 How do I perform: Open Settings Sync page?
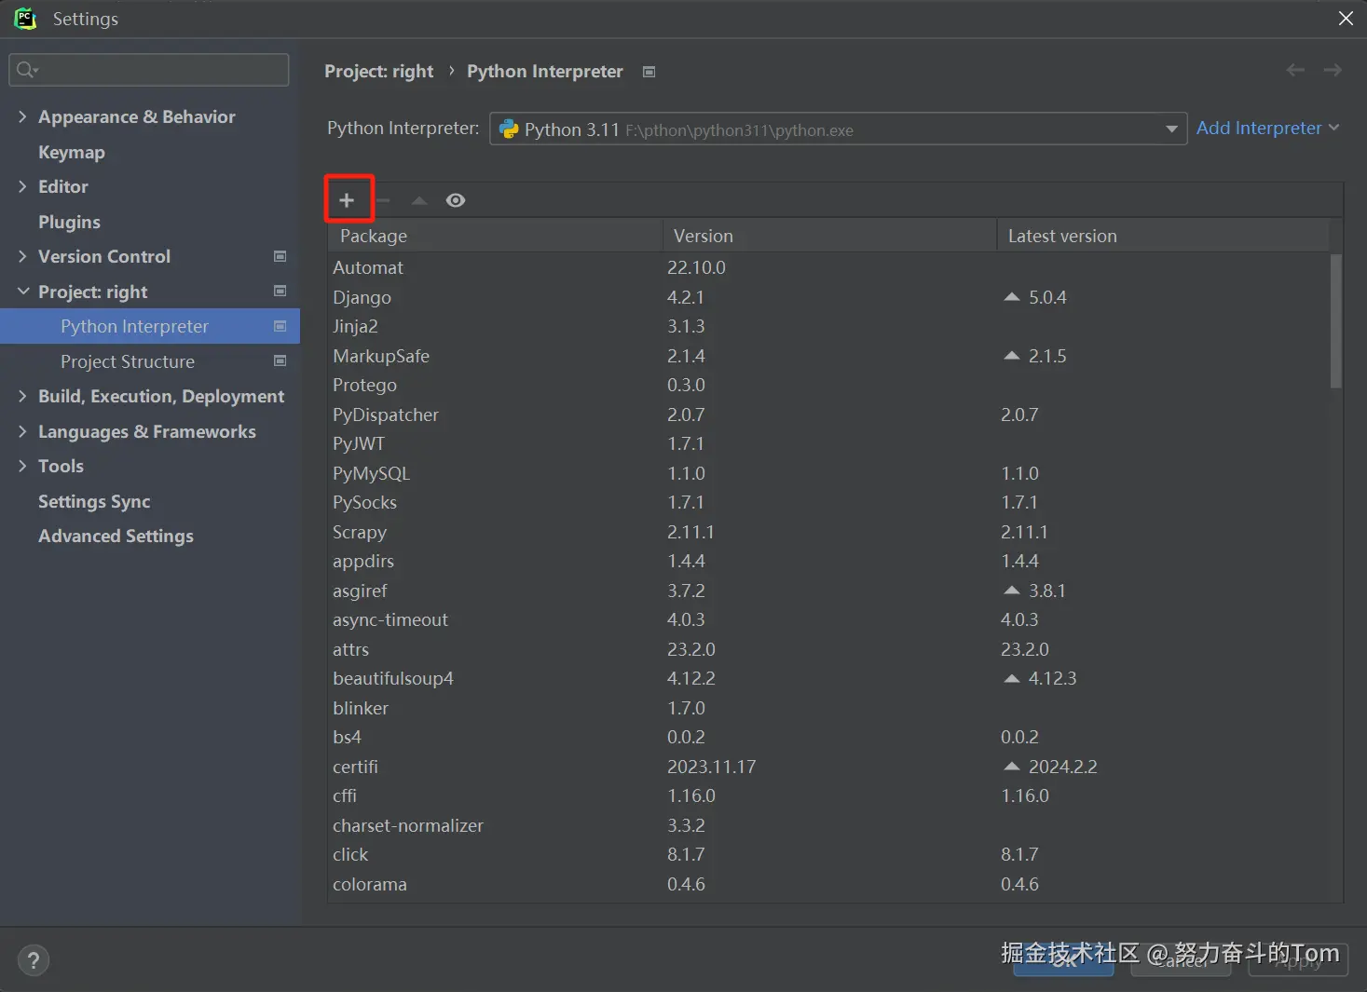coord(94,501)
